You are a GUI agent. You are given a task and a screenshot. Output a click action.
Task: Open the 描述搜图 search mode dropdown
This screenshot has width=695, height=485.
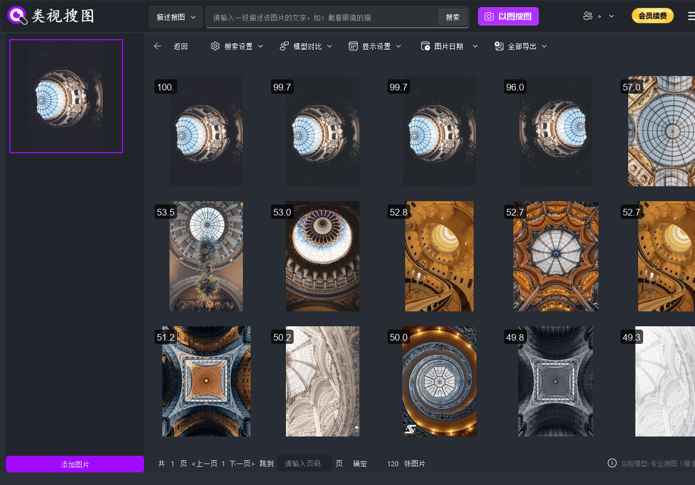176,17
